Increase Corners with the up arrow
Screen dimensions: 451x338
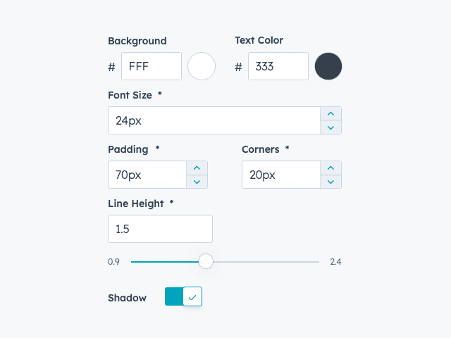point(330,168)
